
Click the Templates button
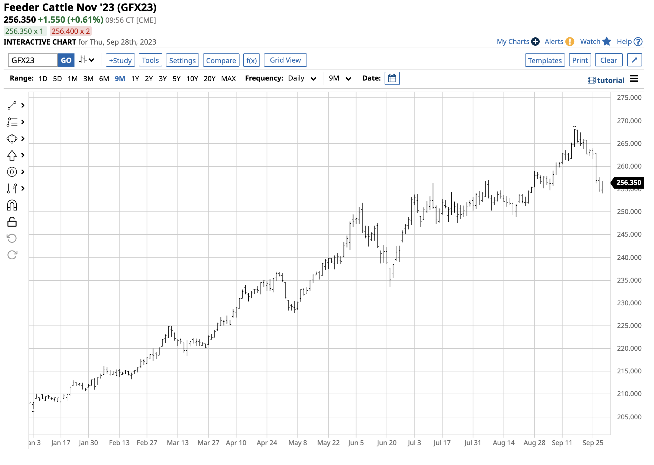[x=545, y=60]
